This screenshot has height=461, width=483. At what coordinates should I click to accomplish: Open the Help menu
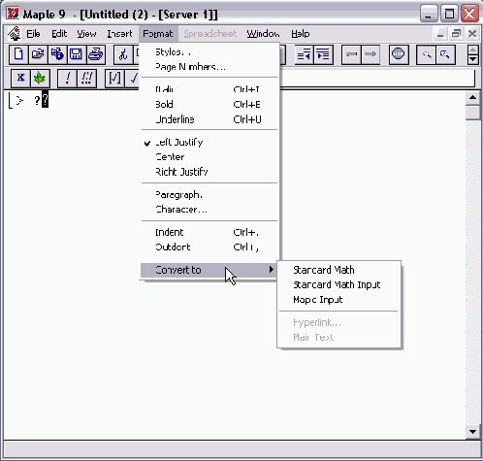301,34
